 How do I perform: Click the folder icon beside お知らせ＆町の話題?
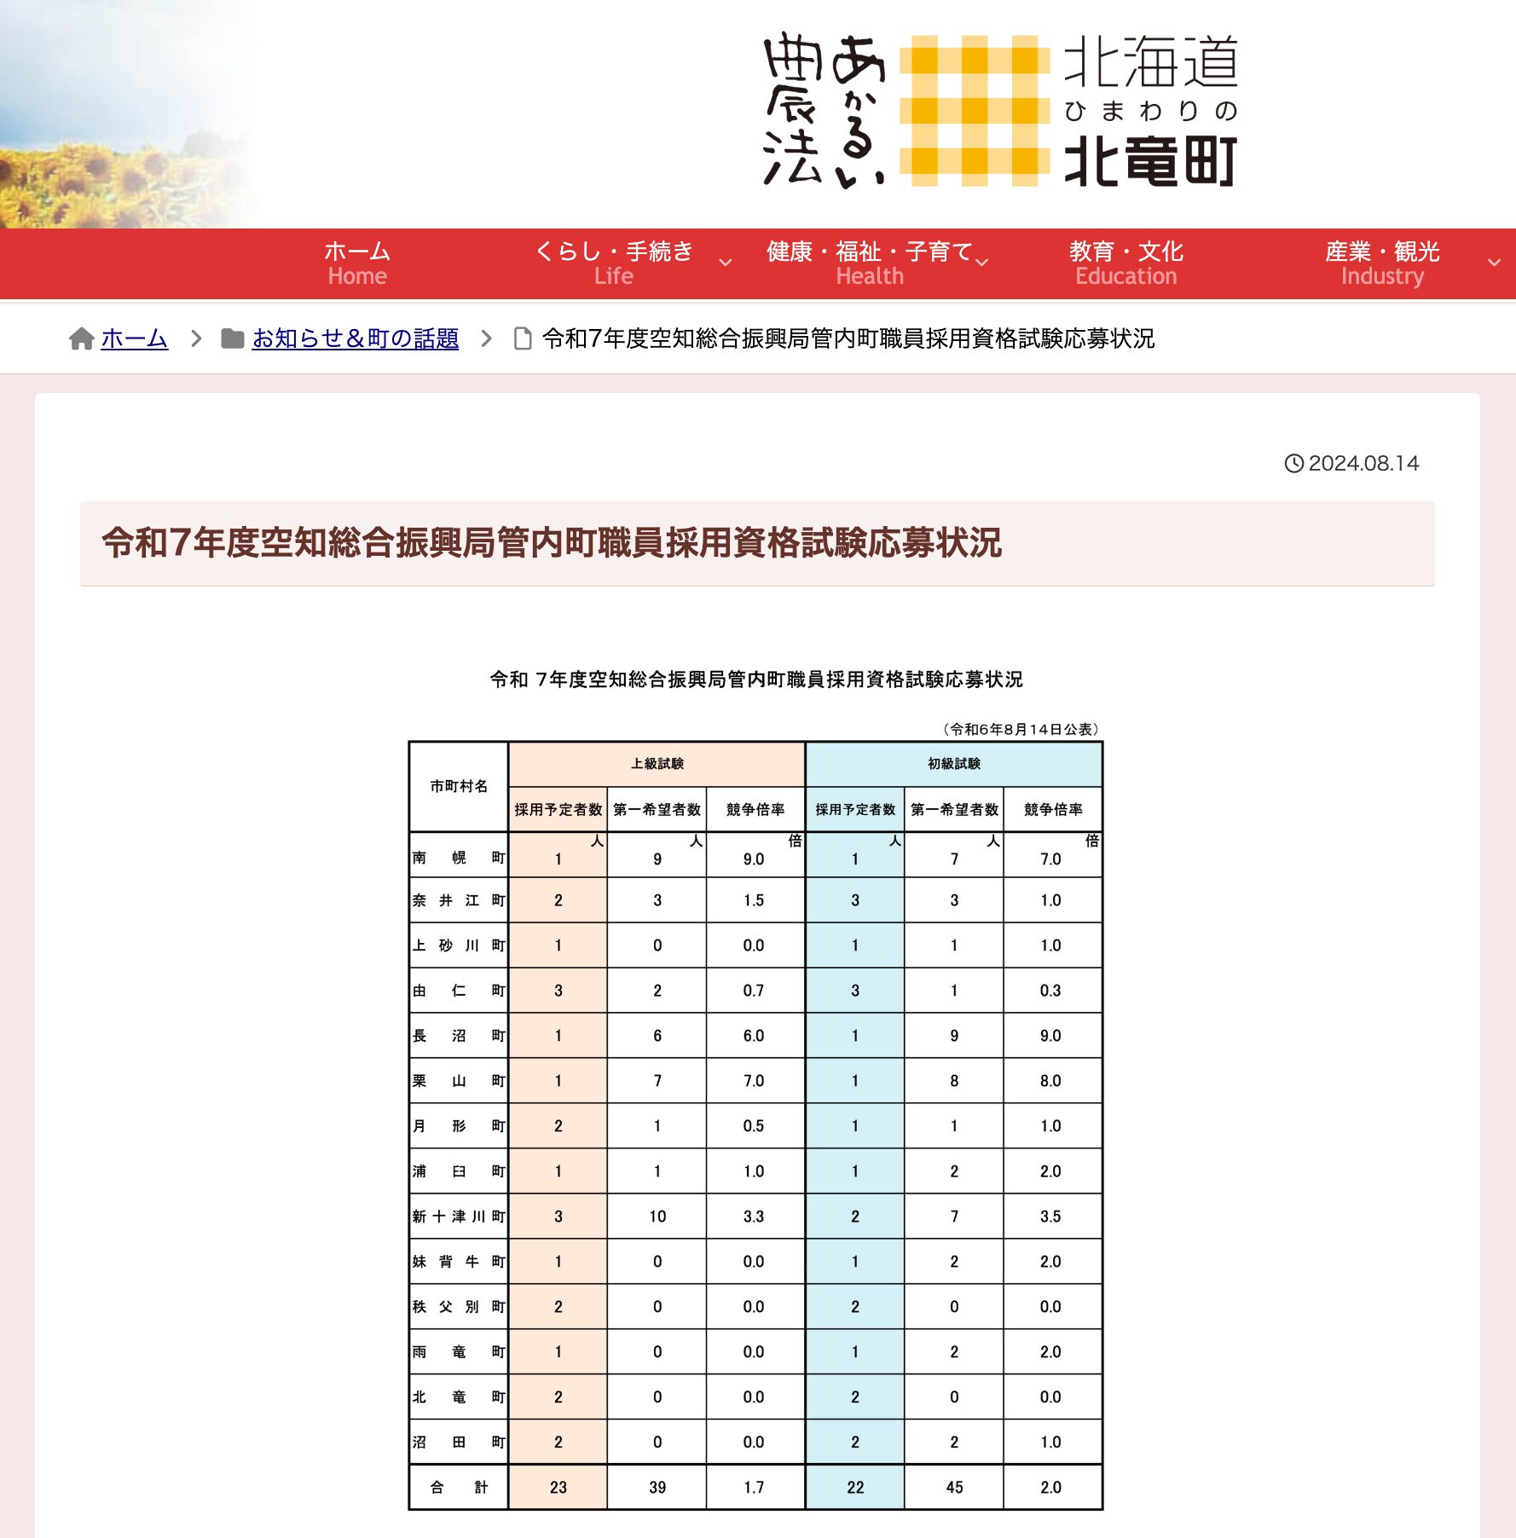(231, 338)
